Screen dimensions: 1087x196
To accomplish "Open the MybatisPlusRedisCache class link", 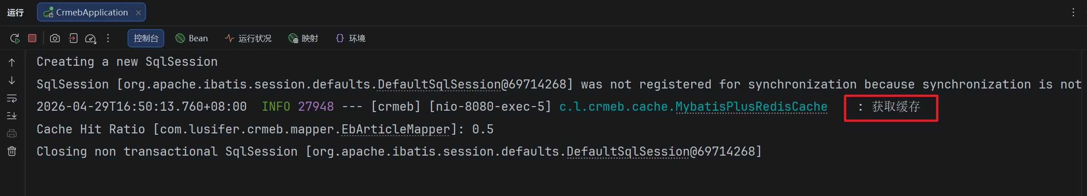I will (x=751, y=107).
